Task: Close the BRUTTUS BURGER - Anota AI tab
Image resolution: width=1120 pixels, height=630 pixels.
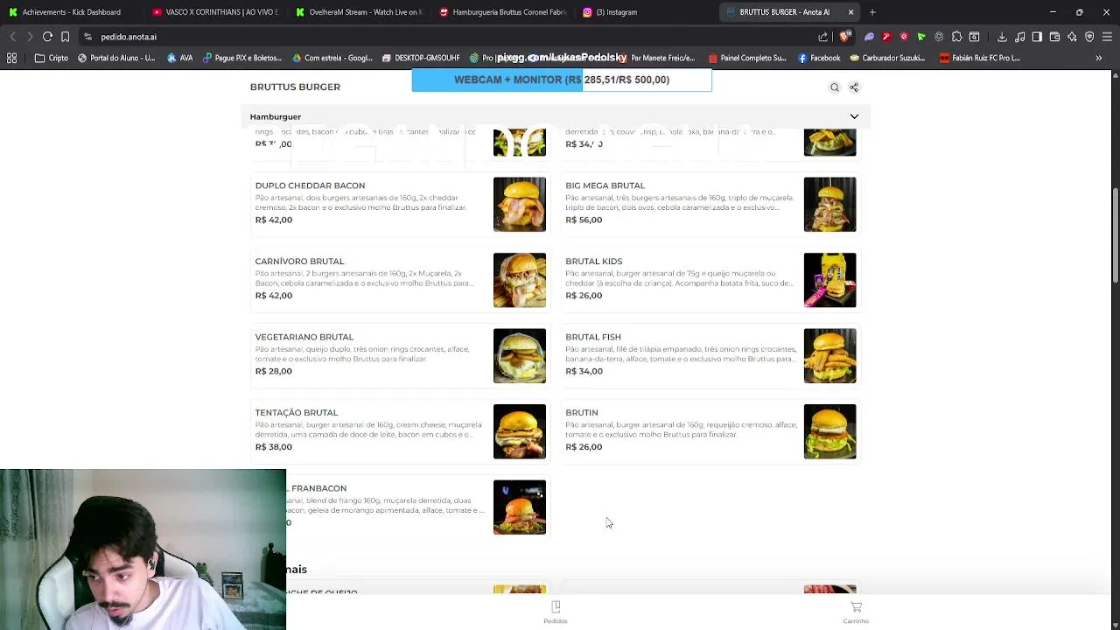Action: (x=850, y=12)
